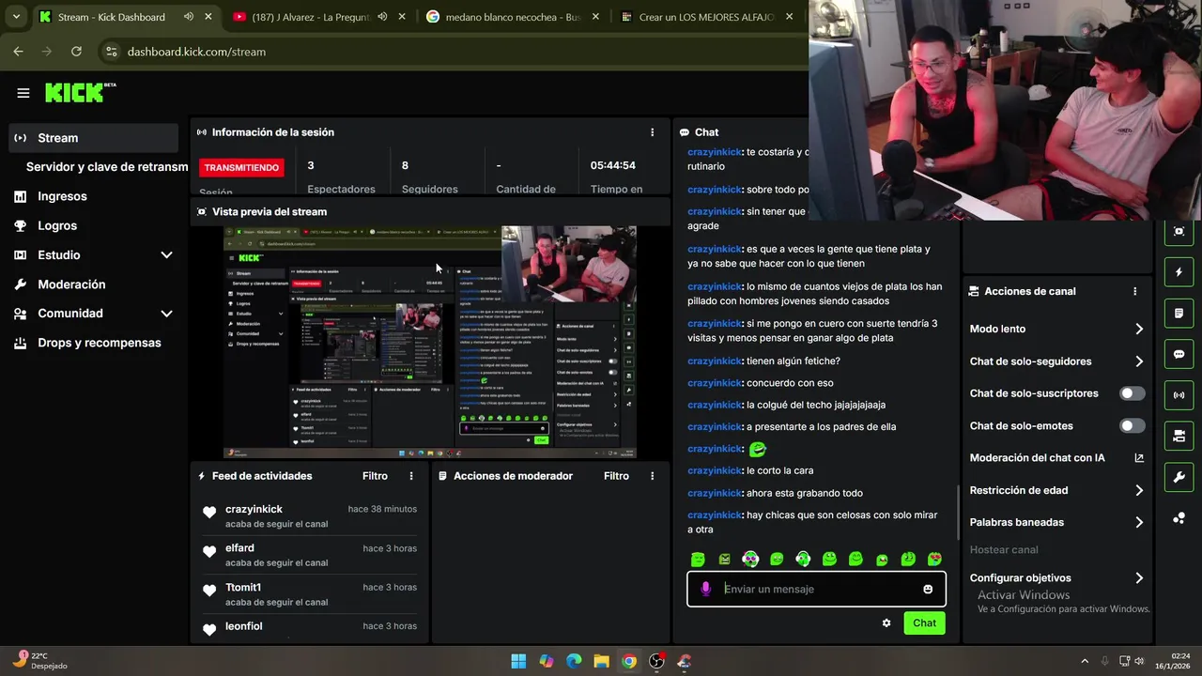Open Palabras baneadas chevron
1202x676 pixels.
[1139, 522]
